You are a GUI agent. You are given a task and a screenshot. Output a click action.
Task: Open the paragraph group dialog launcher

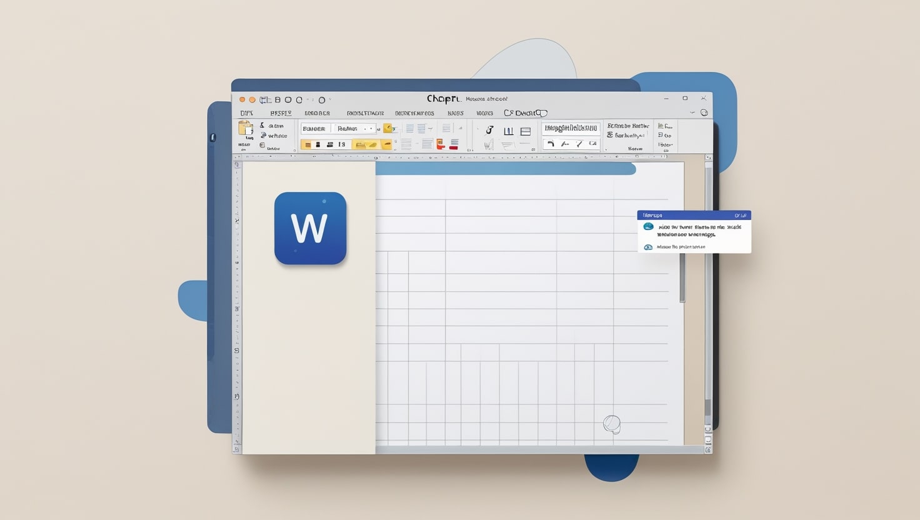tap(533, 149)
